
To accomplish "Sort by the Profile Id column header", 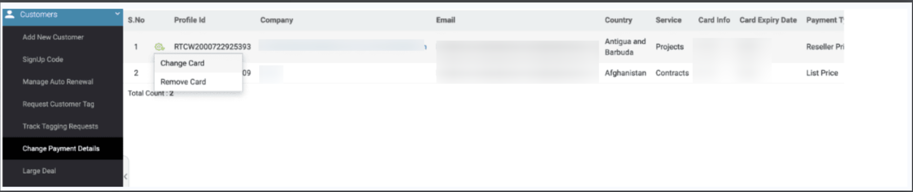I will pos(189,20).
